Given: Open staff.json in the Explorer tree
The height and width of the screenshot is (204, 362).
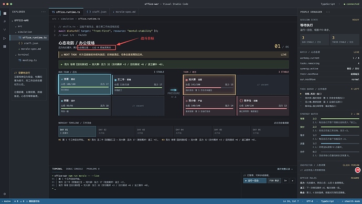Looking at the screenshot, I should click(28, 43).
